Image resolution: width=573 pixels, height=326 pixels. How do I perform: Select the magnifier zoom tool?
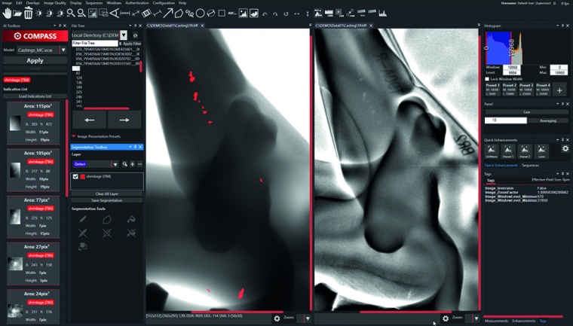[x=70, y=13]
